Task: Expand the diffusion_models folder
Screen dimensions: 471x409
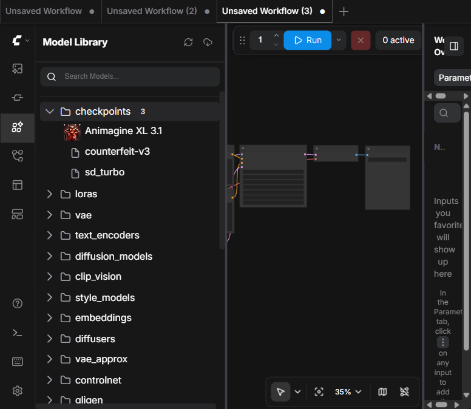Action: point(50,257)
